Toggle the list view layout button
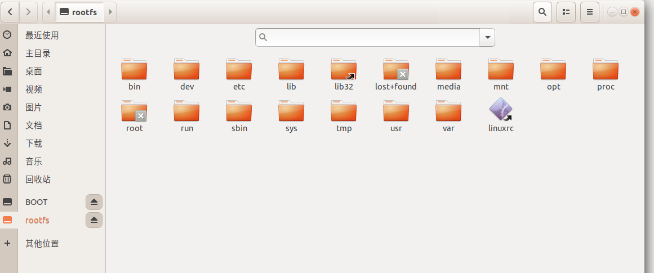The image size is (654, 273). point(566,12)
